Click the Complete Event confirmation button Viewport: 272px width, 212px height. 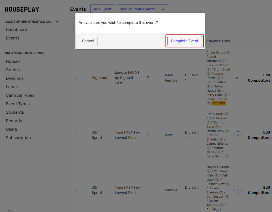click(x=185, y=41)
